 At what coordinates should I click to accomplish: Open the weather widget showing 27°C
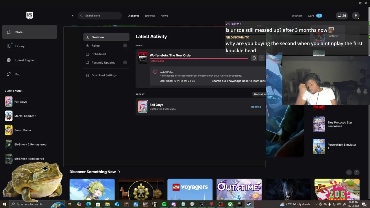(x=295, y=204)
